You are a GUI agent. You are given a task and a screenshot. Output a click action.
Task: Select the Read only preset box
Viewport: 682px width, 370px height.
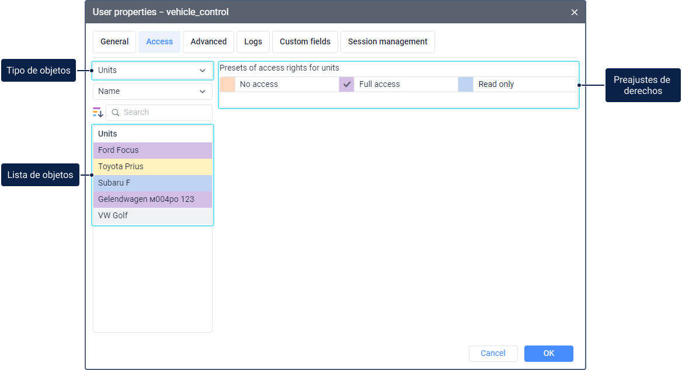click(x=466, y=84)
